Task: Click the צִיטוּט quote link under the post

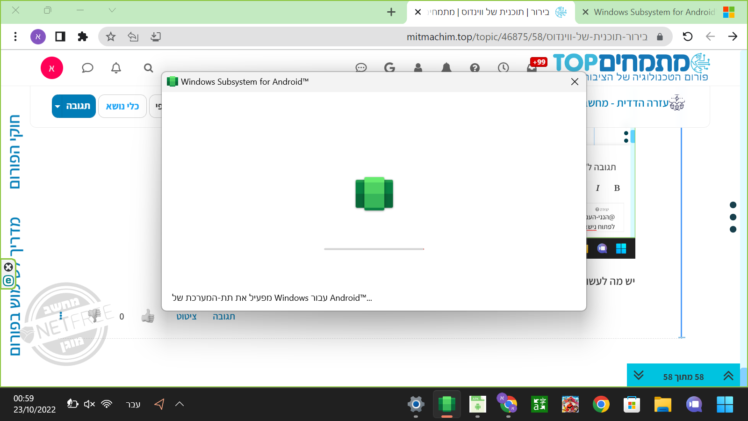Action: pyautogui.click(x=187, y=317)
